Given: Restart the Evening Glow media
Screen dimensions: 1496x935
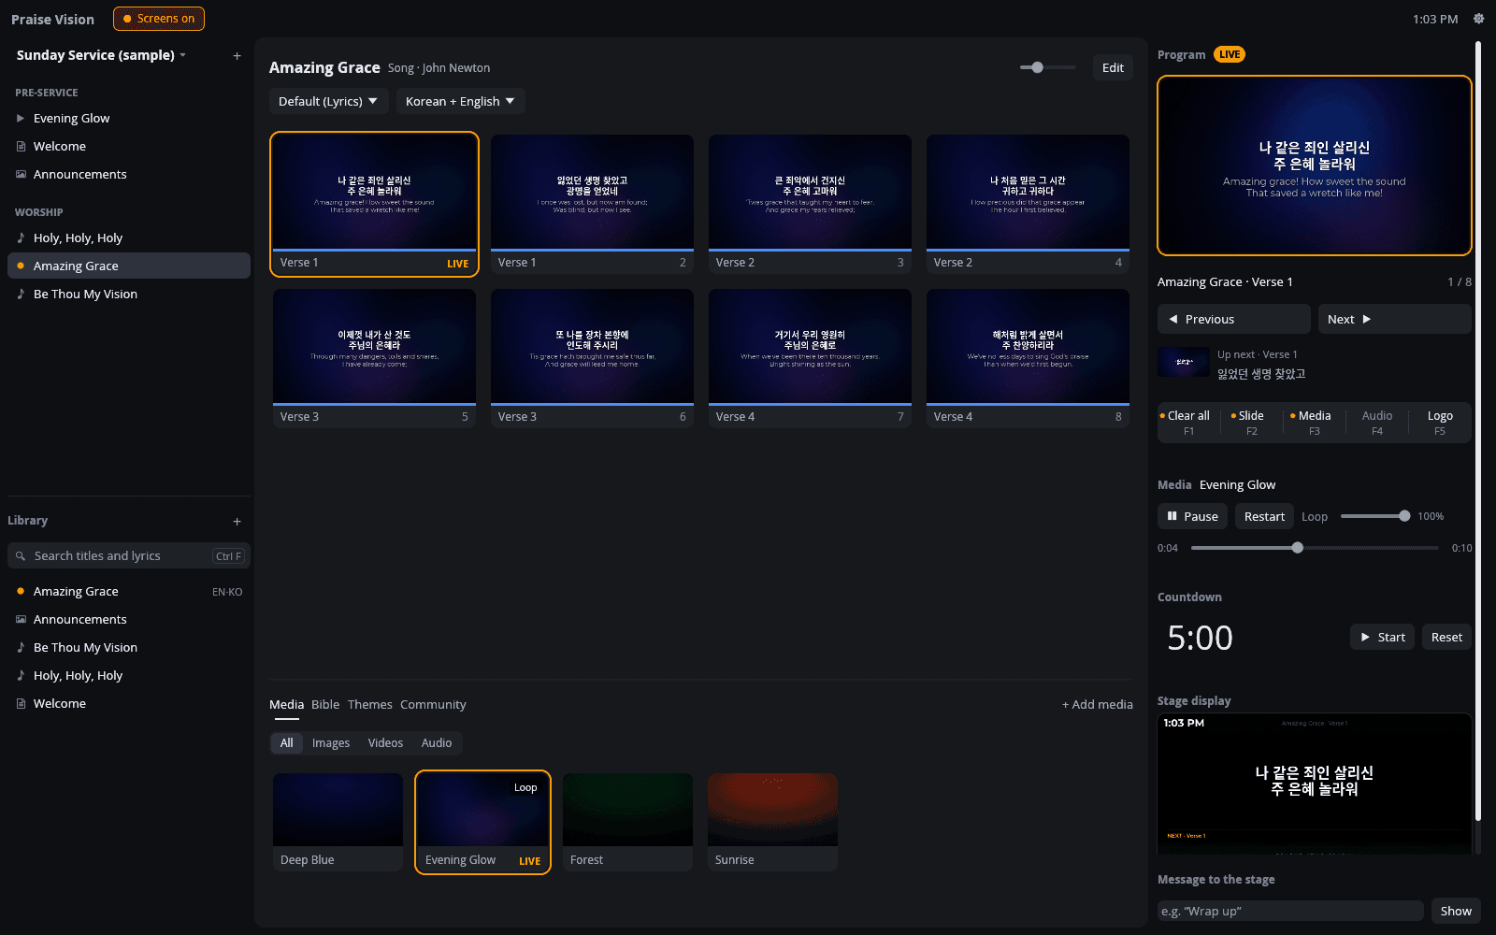Looking at the screenshot, I should pos(1264,517).
